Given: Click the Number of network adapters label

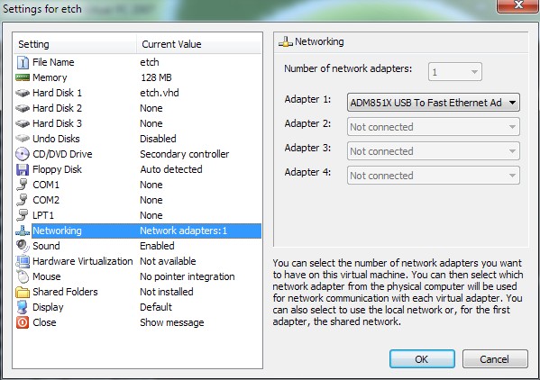Looking at the screenshot, I should click(348, 68).
